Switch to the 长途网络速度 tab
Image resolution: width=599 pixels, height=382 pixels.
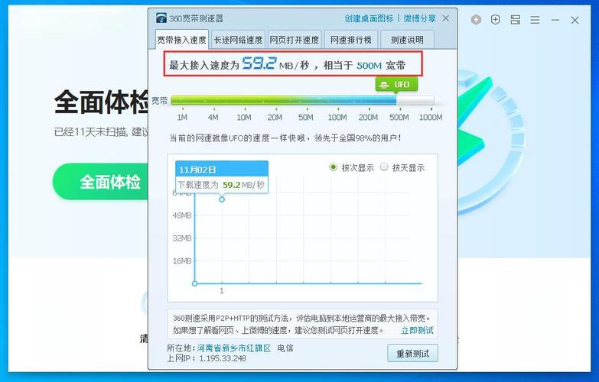(238, 40)
